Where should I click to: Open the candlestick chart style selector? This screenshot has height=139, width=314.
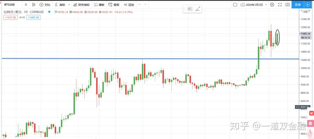pos(34,5)
